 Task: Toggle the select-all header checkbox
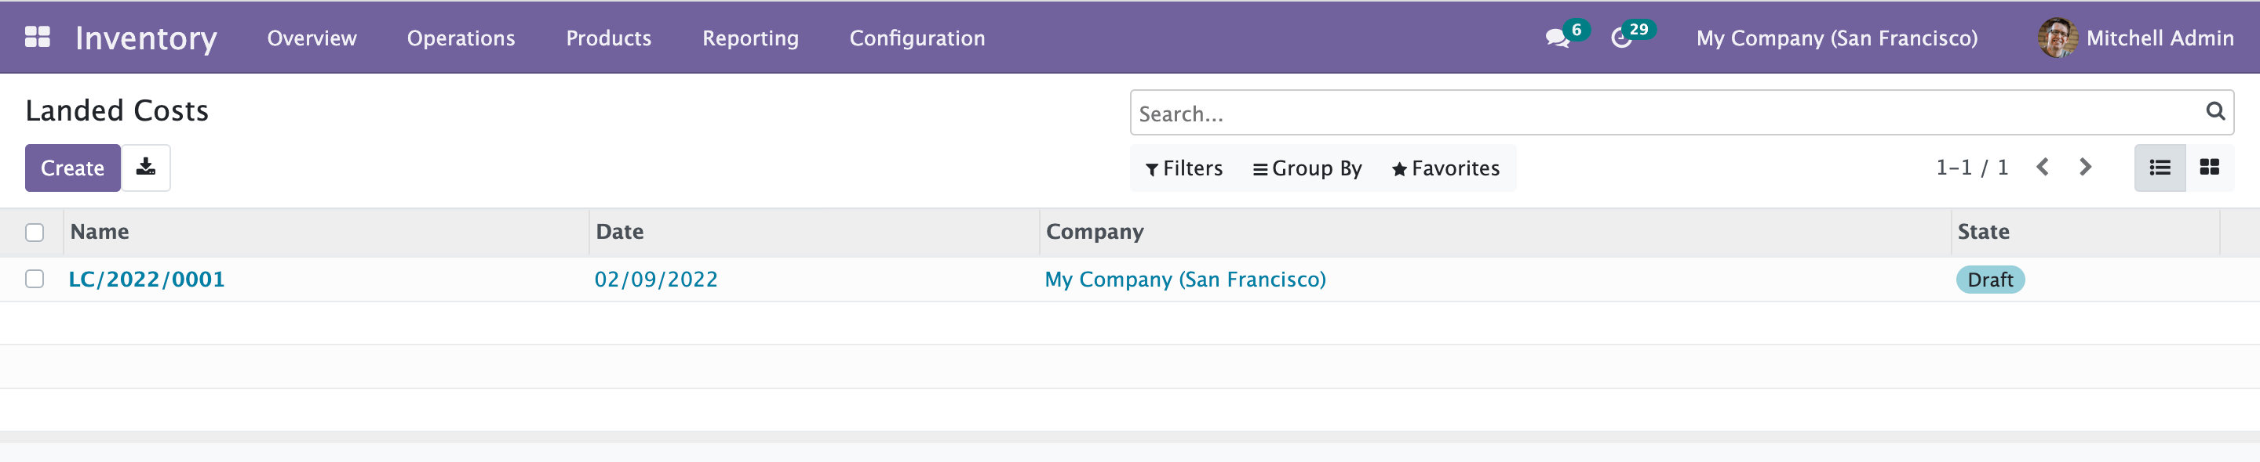coord(35,232)
